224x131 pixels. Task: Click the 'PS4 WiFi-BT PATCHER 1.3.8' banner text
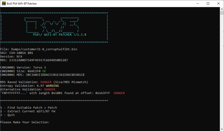60,35
